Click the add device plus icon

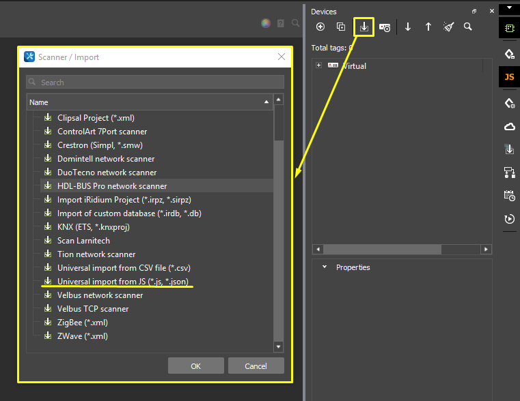(x=320, y=27)
